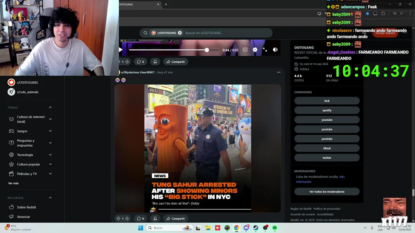Screen dimensions: 415x233
Task: Expand Preguntas y respuestas topic
Action: pyautogui.click(x=50, y=143)
